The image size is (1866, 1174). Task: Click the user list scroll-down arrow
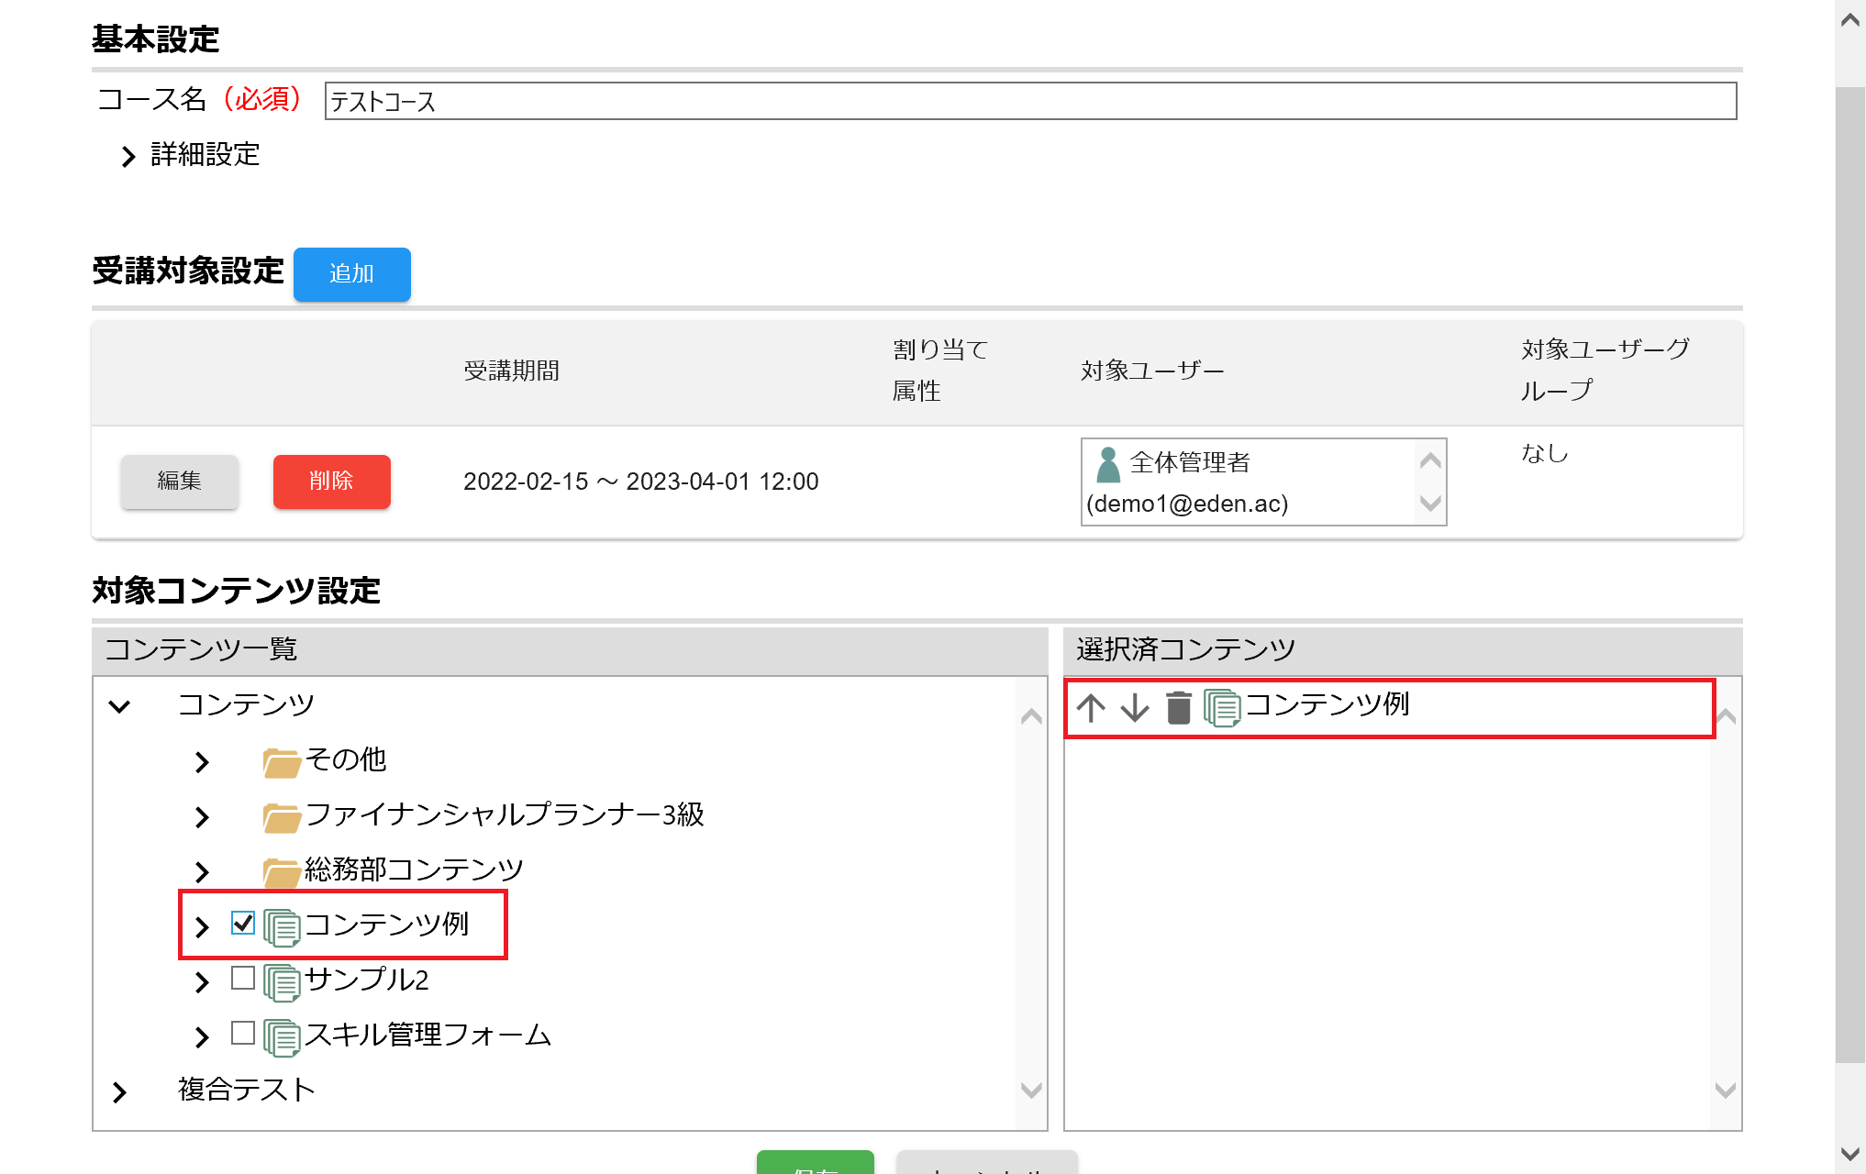pyautogui.click(x=1429, y=504)
